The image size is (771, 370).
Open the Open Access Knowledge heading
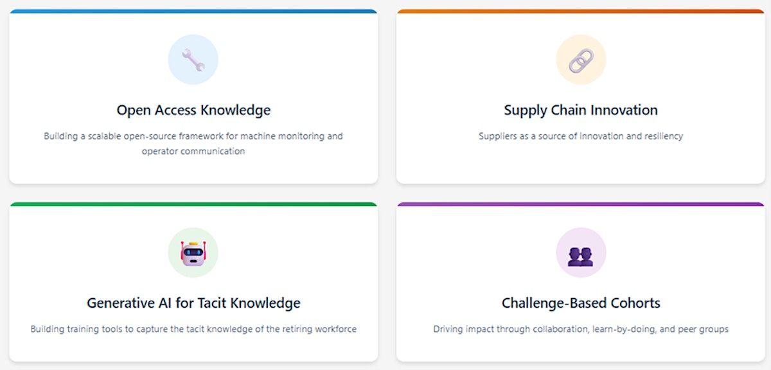click(193, 110)
